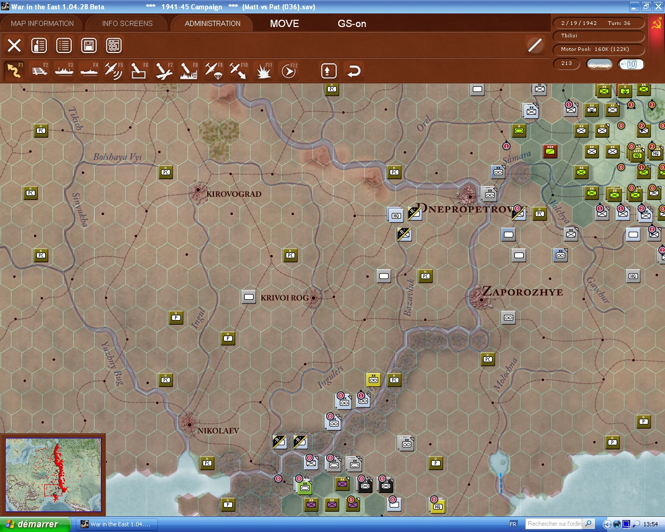The width and height of the screenshot is (665, 532).
Task: Click the Nikolaev city hex
Action: [189, 423]
